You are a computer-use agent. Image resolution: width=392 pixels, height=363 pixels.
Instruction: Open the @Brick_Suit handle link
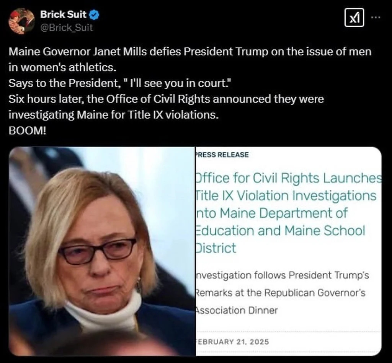[x=67, y=28]
